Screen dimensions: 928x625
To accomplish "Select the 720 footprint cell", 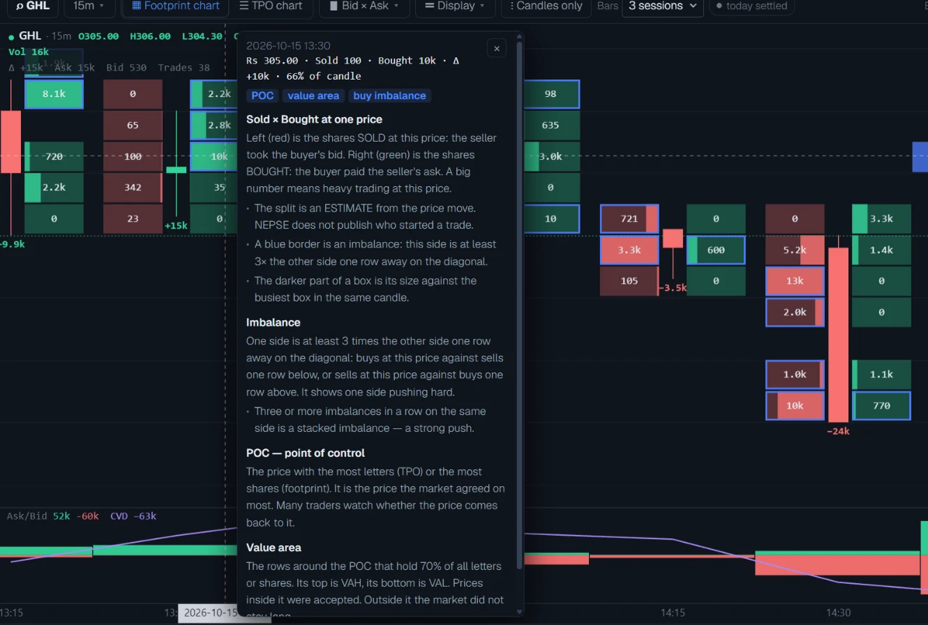I will (x=54, y=156).
